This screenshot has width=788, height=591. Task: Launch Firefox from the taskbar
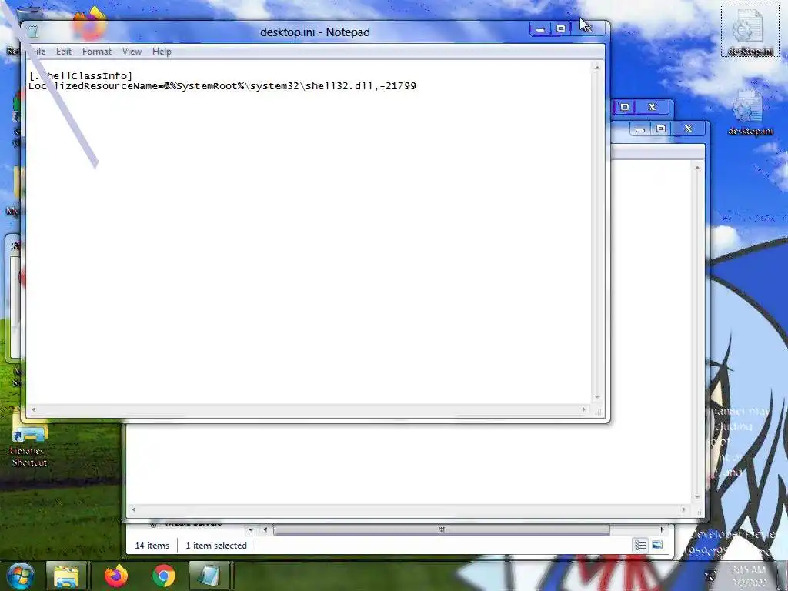(115, 576)
